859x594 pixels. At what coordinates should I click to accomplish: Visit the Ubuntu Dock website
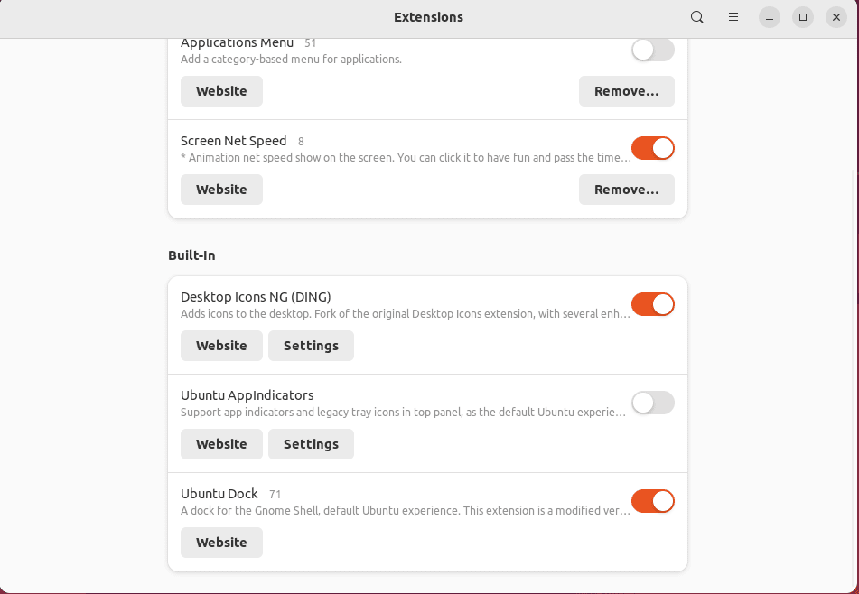221,542
